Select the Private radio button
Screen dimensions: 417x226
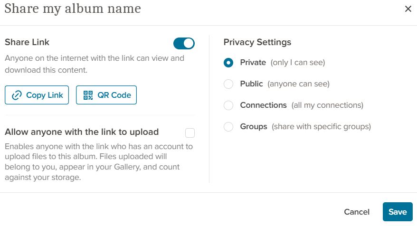point(228,63)
